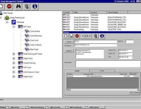This screenshot has height=109, width=141.
Task: Click the empty Comments box
Action: [x=108, y=64]
